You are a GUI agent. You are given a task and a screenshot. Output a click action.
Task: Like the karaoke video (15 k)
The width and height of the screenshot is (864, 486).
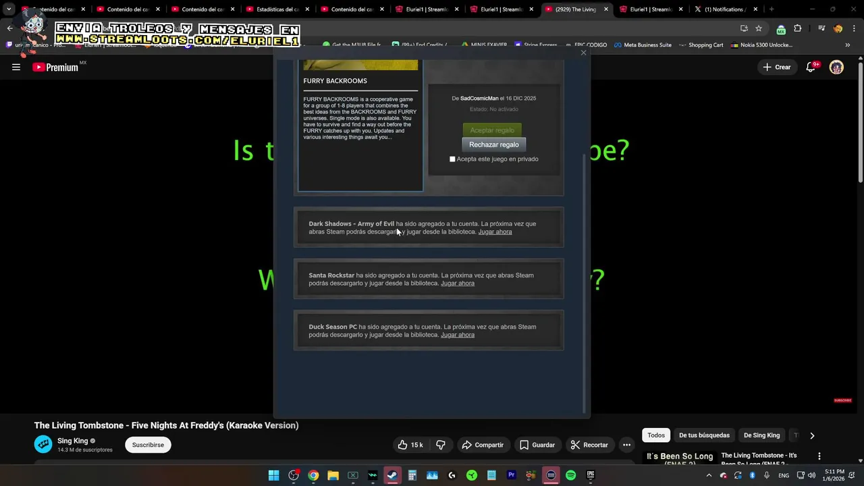point(410,445)
